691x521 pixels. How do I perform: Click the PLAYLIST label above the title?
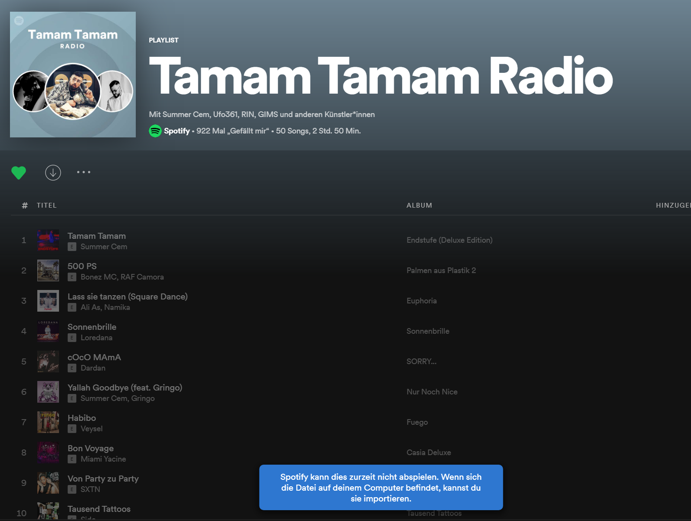pos(164,40)
